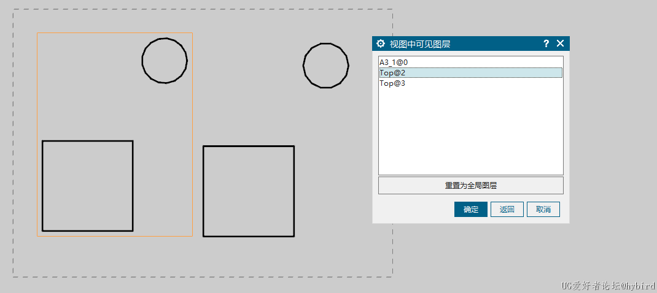The image size is (657, 293).
Task: Select the A3_1@0 entry in list
Action: (392, 62)
